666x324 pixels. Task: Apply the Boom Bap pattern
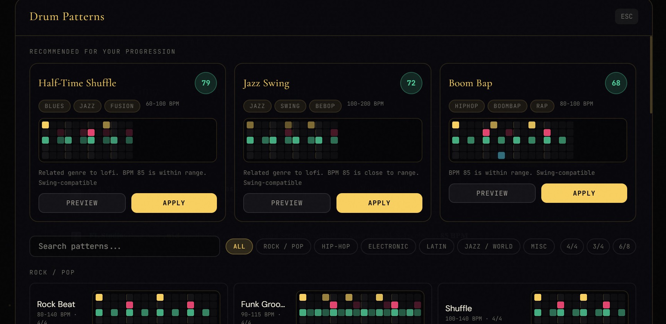click(x=584, y=193)
